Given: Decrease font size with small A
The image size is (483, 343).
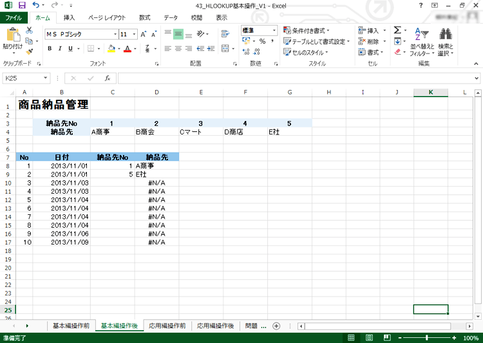Looking at the screenshot, I should (x=154, y=34).
